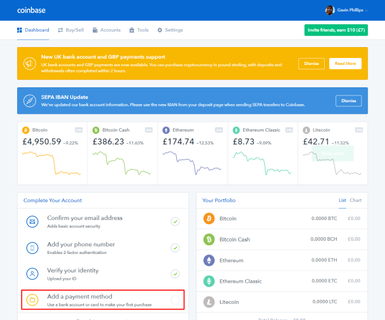385x320 pixels.
Task: Switch portfolio to List view
Action: click(342, 201)
